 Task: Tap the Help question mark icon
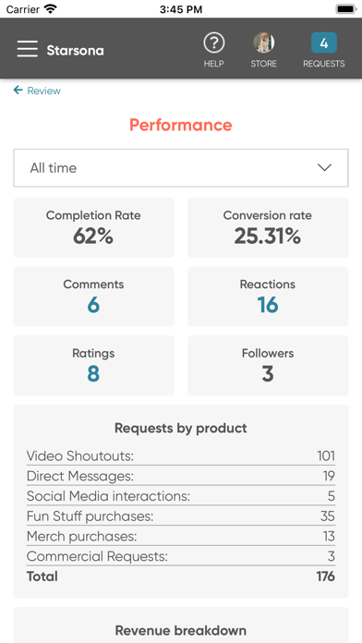click(214, 43)
